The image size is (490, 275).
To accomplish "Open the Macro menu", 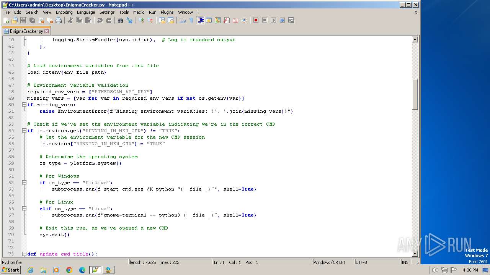I will pyautogui.click(x=139, y=12).
